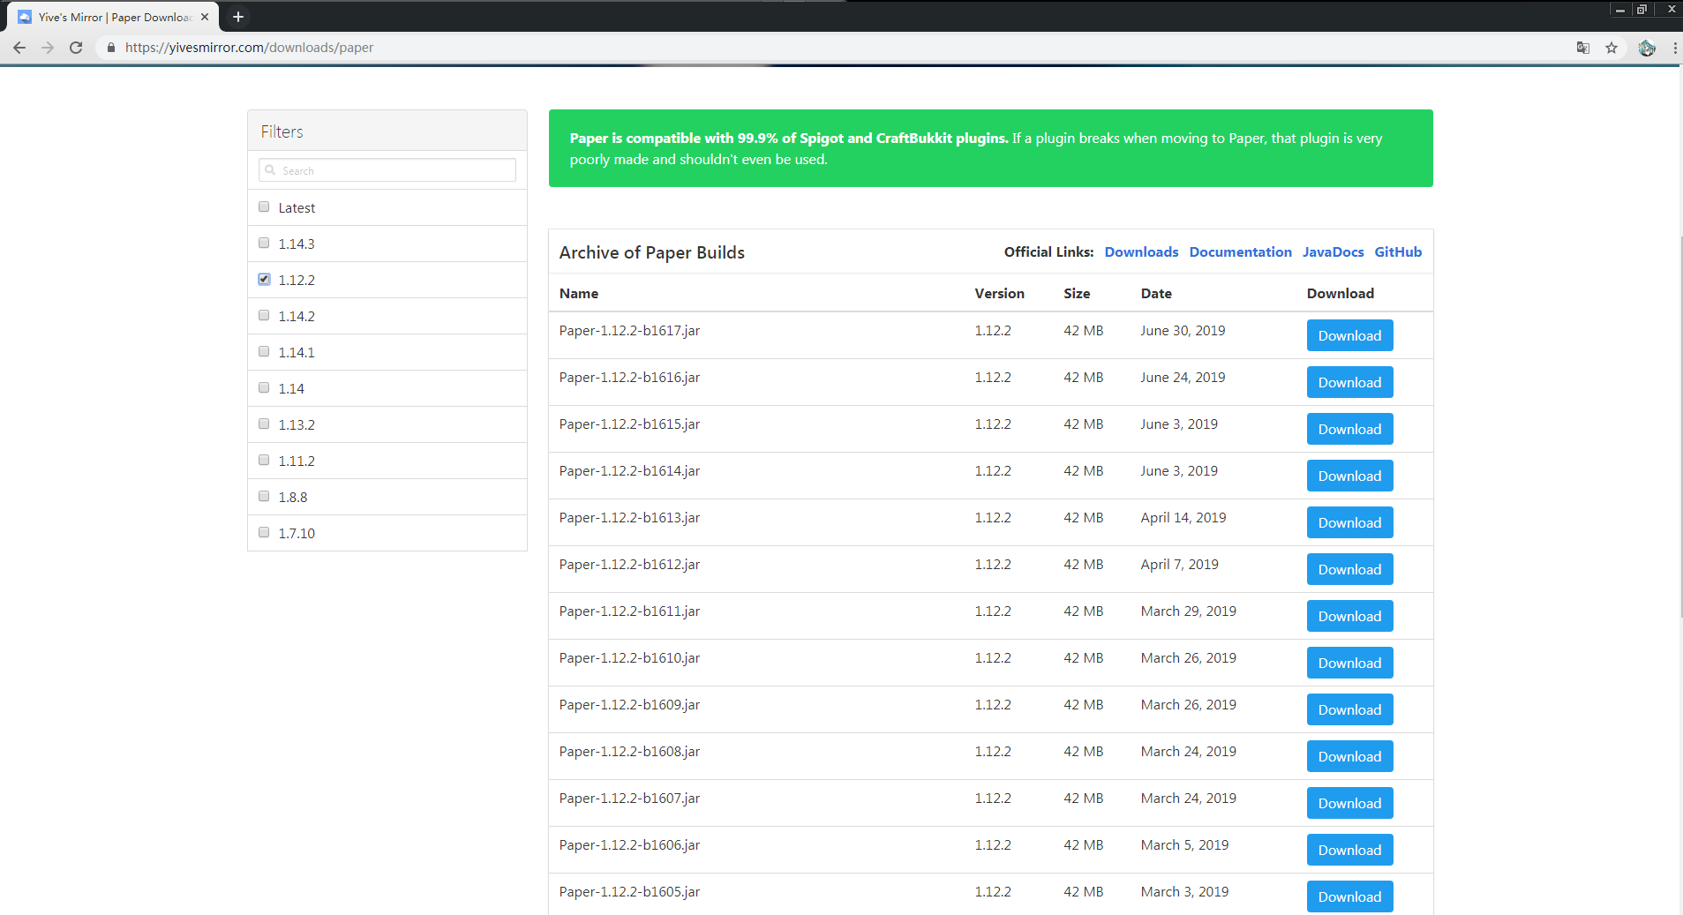Toggle the Latest filter checkbox
1683x915 pixels.
264,206
